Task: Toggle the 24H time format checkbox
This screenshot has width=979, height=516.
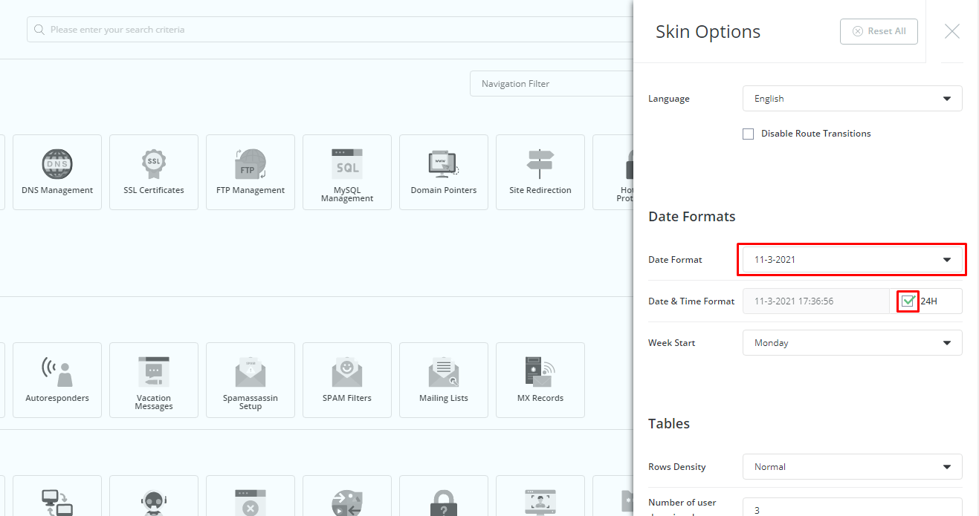Action: 908,301
